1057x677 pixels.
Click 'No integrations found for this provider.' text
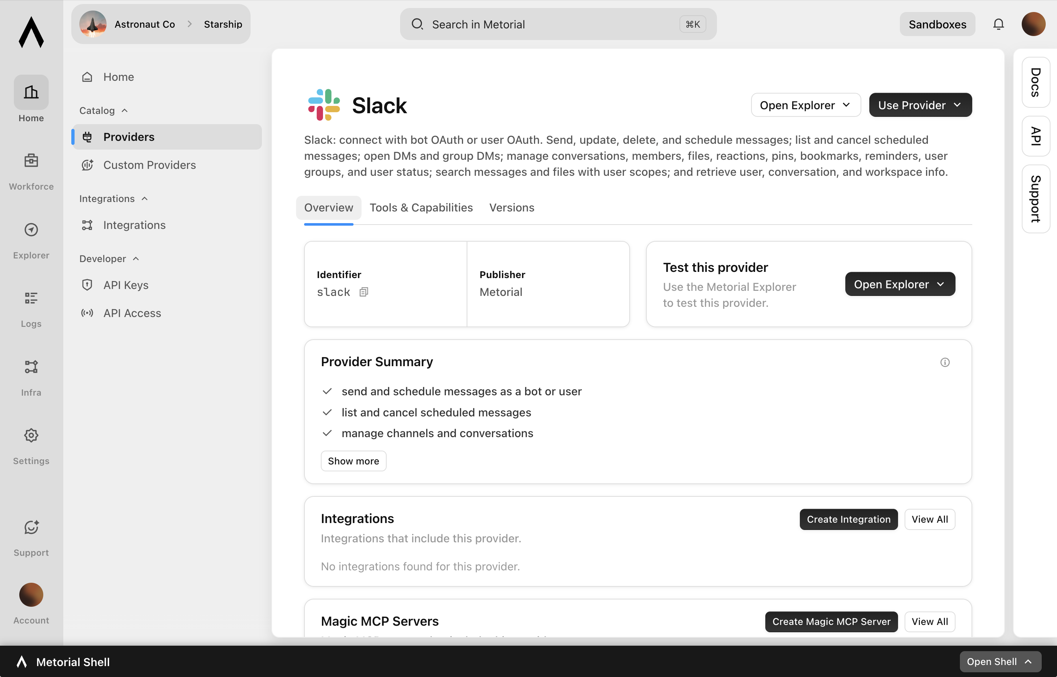(420, 566)
